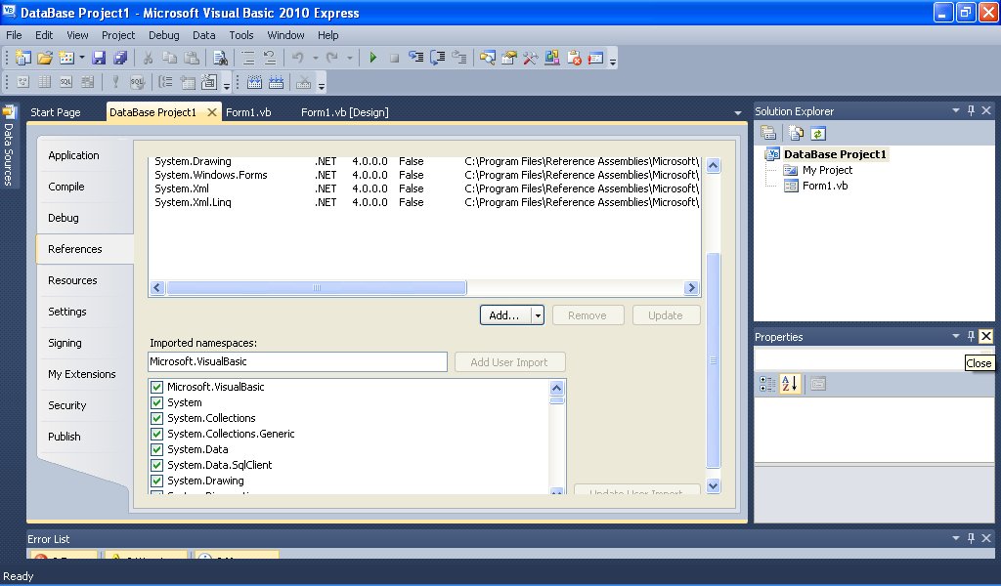This screenshot has height=586, width=1001.
Task: Click the Add... references button
Action: click(x=505, y=315)
